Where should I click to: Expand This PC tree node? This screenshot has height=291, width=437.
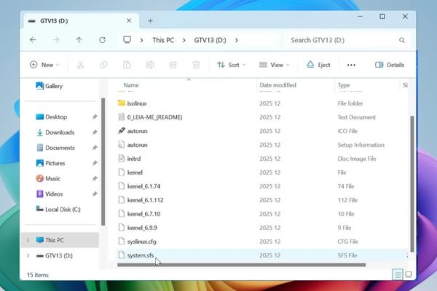[28, 240]
